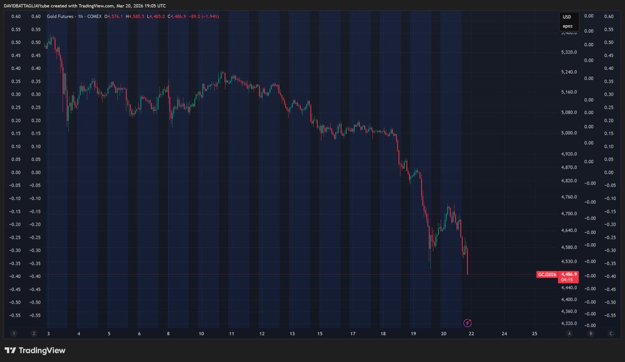The image size is (625, 362).
Task: Select the B scale badge
Action: click(591, 334)
